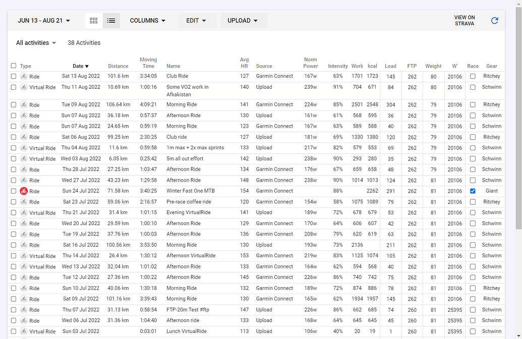The width and height of the screenshot is (522, 339).
Task: Click the refresh activities icon
Action: coord(494,21)
